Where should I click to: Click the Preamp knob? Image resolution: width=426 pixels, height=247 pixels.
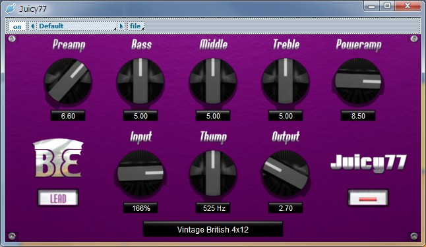pos(68,81)
